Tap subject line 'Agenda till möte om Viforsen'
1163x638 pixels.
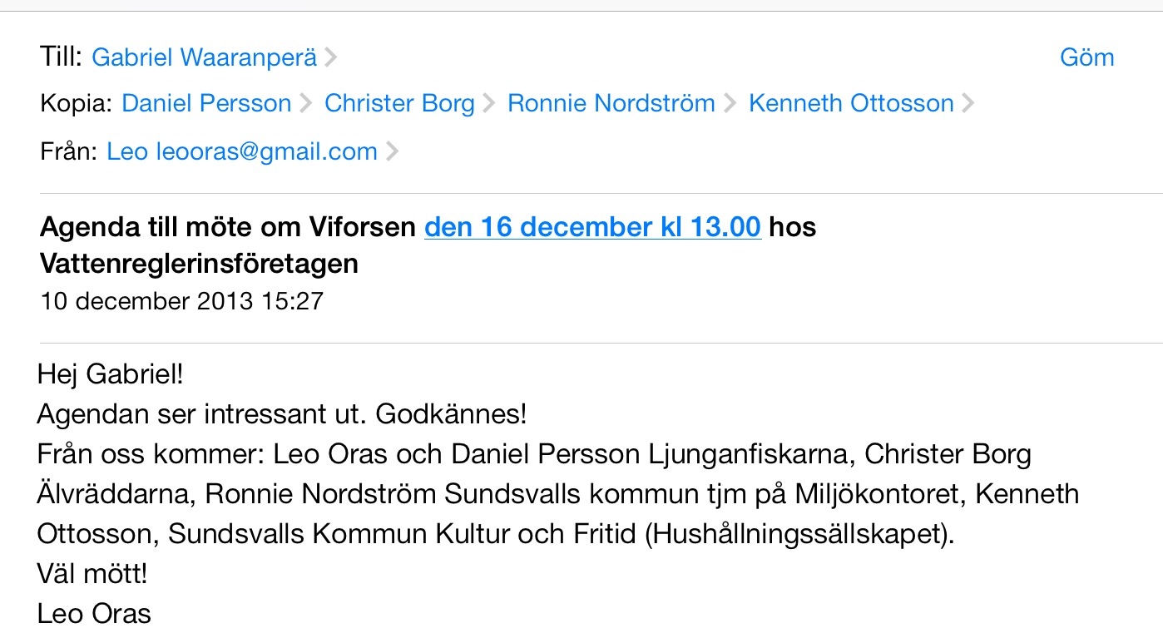pos(229,227)
